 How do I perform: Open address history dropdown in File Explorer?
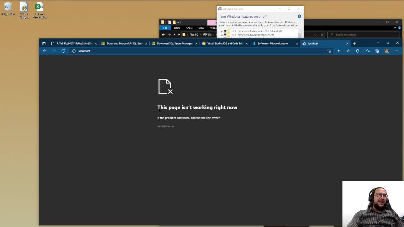point(315,35)
